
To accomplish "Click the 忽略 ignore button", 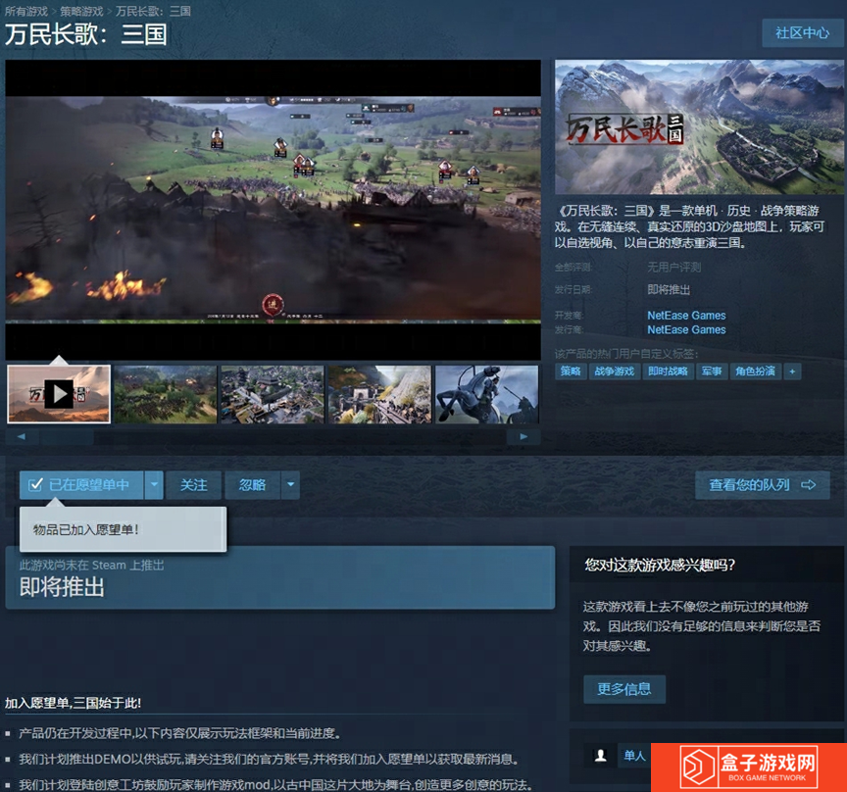I will click(x=252, y=484).
